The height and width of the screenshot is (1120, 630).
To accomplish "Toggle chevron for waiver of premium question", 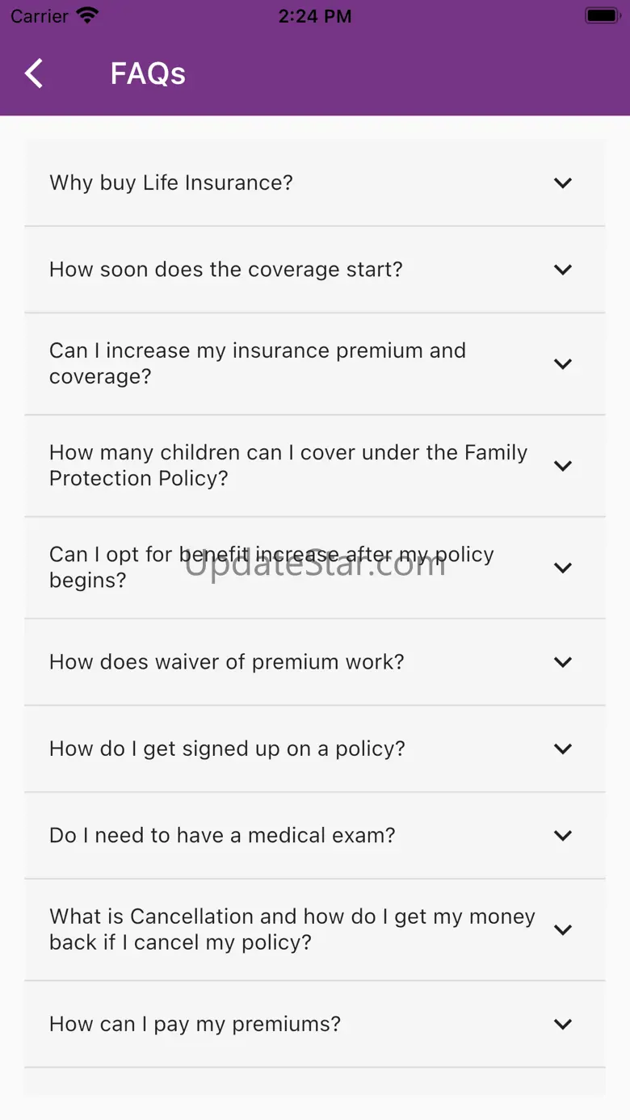I will click(x=563, y=662).
